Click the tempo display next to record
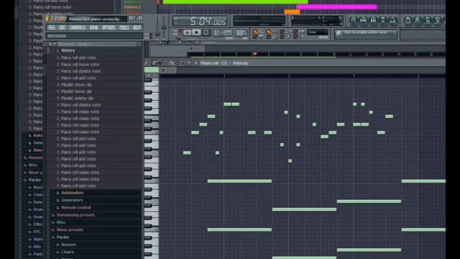The height and width of the screenshot is (259, 460). tap(223, 32)
